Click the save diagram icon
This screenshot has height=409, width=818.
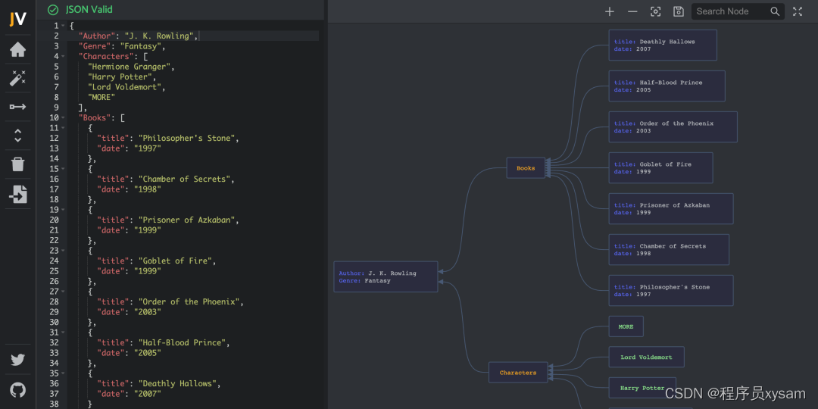tap(679, 11)
